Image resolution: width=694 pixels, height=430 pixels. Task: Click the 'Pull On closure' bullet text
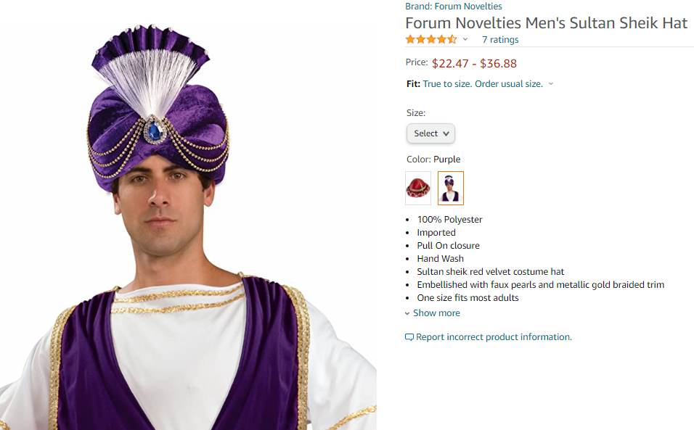[448, 246]
